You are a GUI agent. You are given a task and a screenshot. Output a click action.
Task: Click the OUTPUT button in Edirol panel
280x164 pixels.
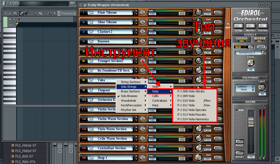[x=250, y=26]
